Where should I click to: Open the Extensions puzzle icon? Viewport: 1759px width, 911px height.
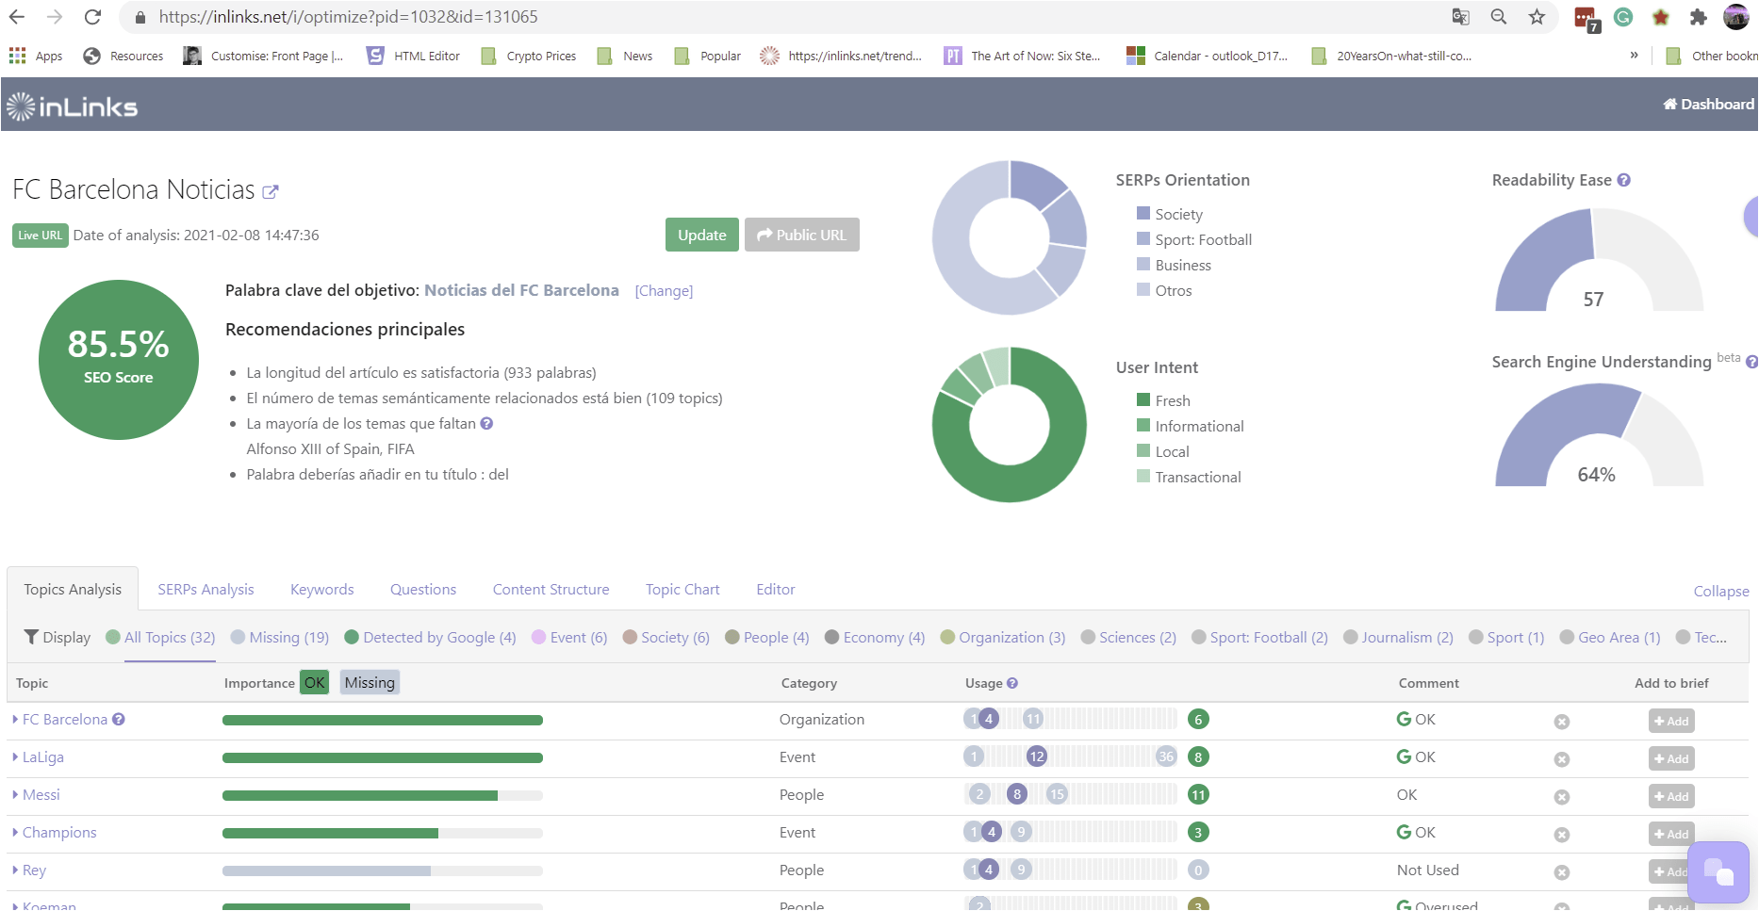click(1699, 17)
